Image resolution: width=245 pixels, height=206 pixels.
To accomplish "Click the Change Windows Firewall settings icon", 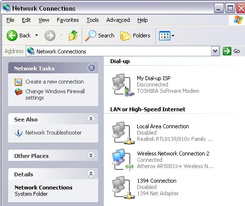I will click(x=18, y=92).
